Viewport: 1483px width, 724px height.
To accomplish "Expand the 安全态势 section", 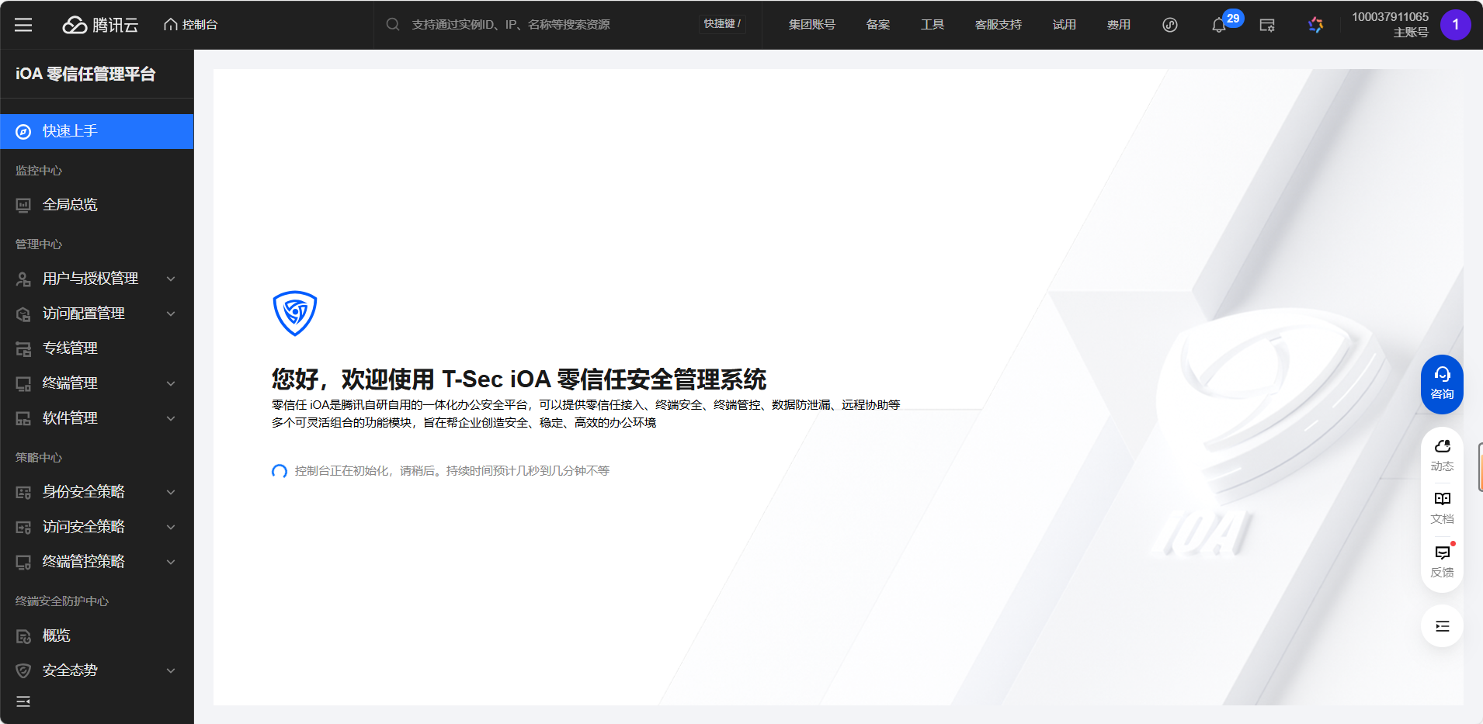I will click(x=71, y=670).
